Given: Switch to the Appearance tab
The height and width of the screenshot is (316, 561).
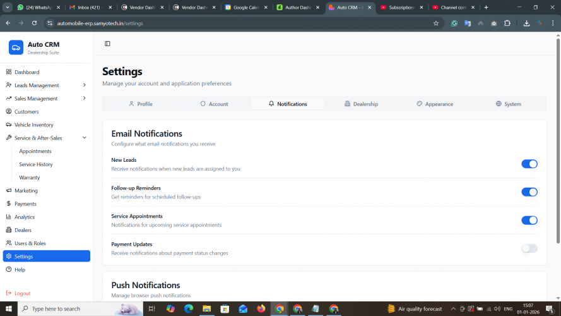Looking at the screenshot, I should click(435, 104).
